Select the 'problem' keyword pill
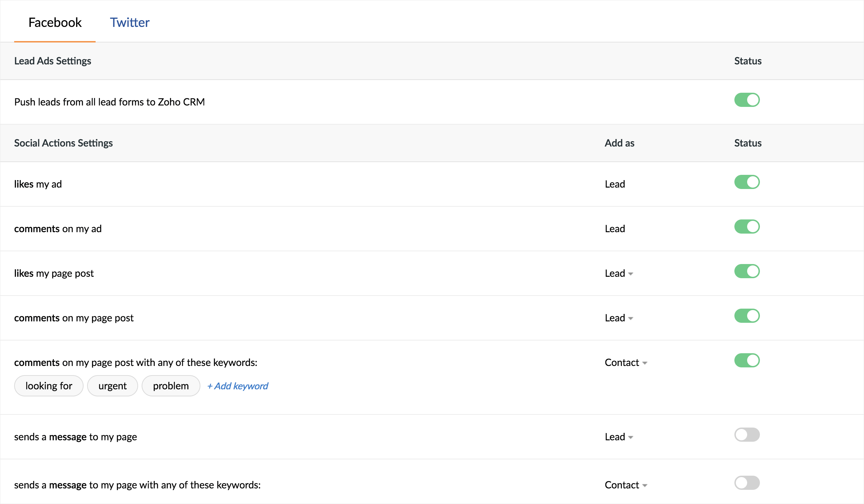Image resolution: width=864 pixels, height=504 pixels. coord(171,386)
